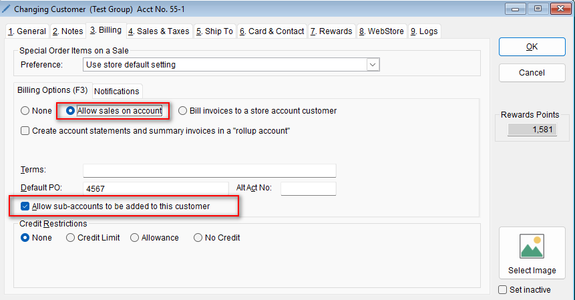
Task: Select Credit Limit restriction
Action: [x=71, y=238]
